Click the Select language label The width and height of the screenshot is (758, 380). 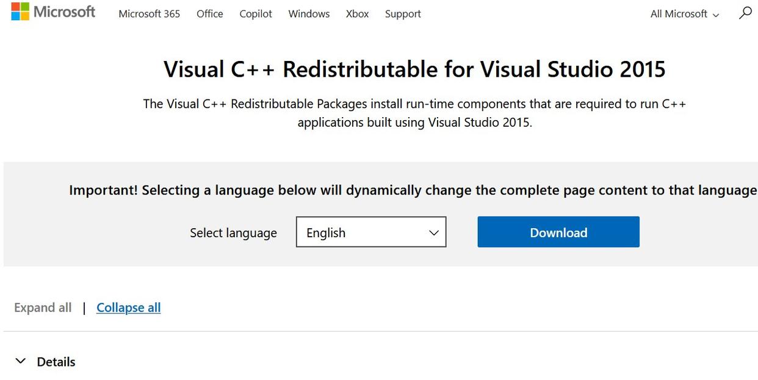pos(233,232)
